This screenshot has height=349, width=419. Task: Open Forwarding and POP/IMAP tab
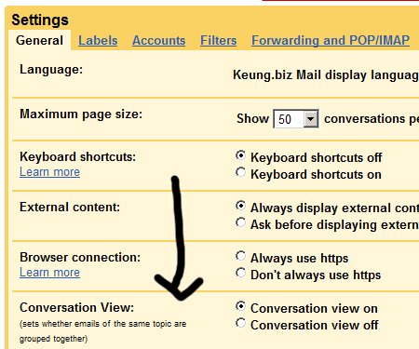(x=331, y=40)
